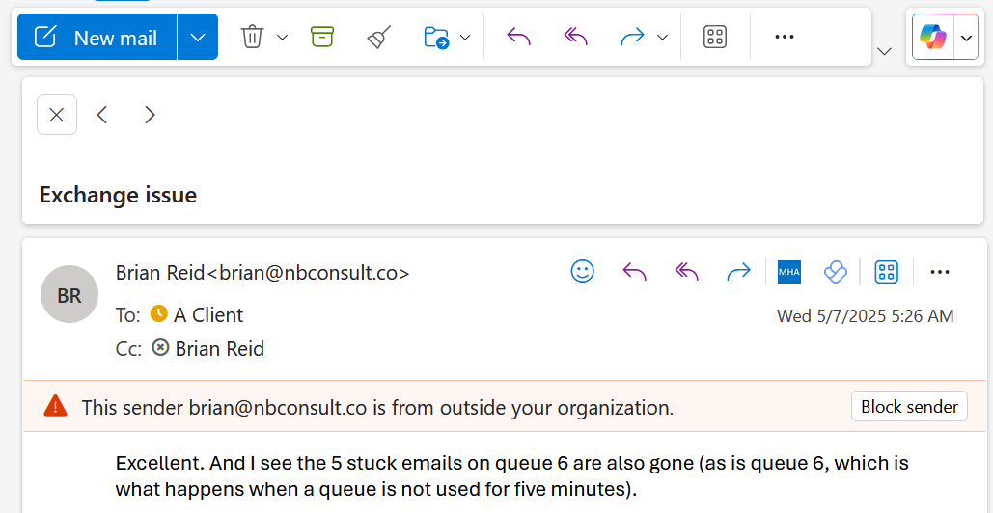Expand the Delete options dropdown arrow
Image resolution: width=993 pixels, height=513 pixels.
pyautogui.click(x=283, y=37)
